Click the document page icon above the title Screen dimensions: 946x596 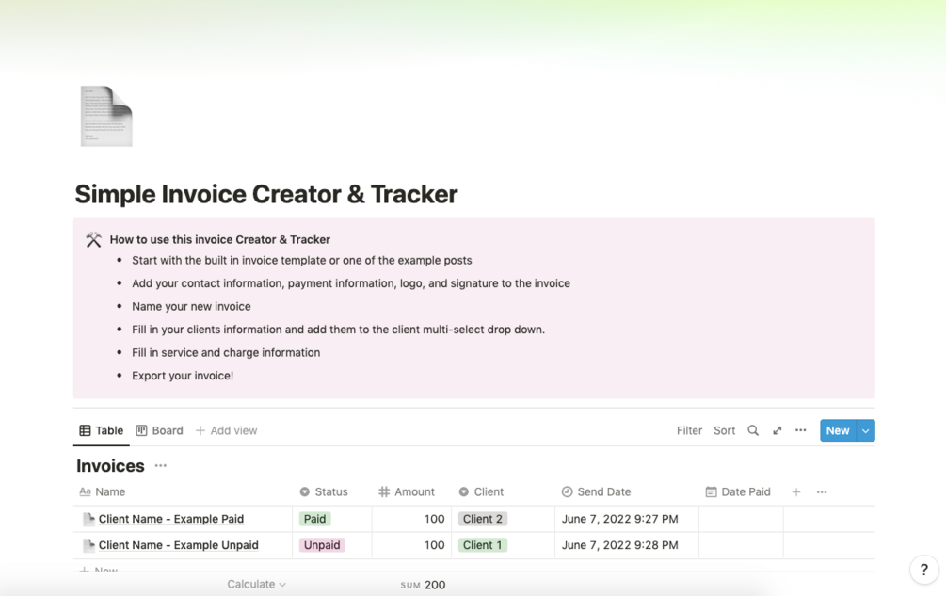[x=105, y=115]
